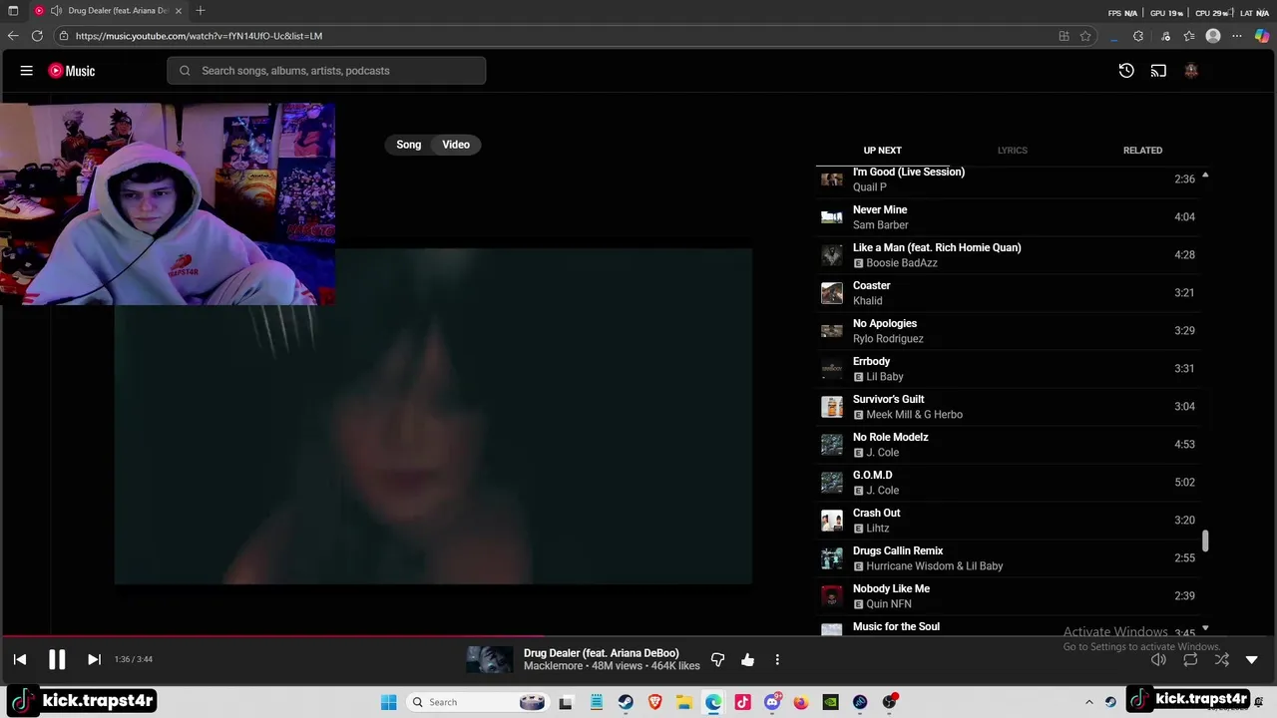Open File Explorer from the taskbar

(684, 702)
